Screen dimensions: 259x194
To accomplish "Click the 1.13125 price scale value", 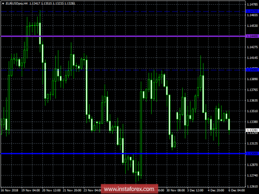I will point(252,143).
